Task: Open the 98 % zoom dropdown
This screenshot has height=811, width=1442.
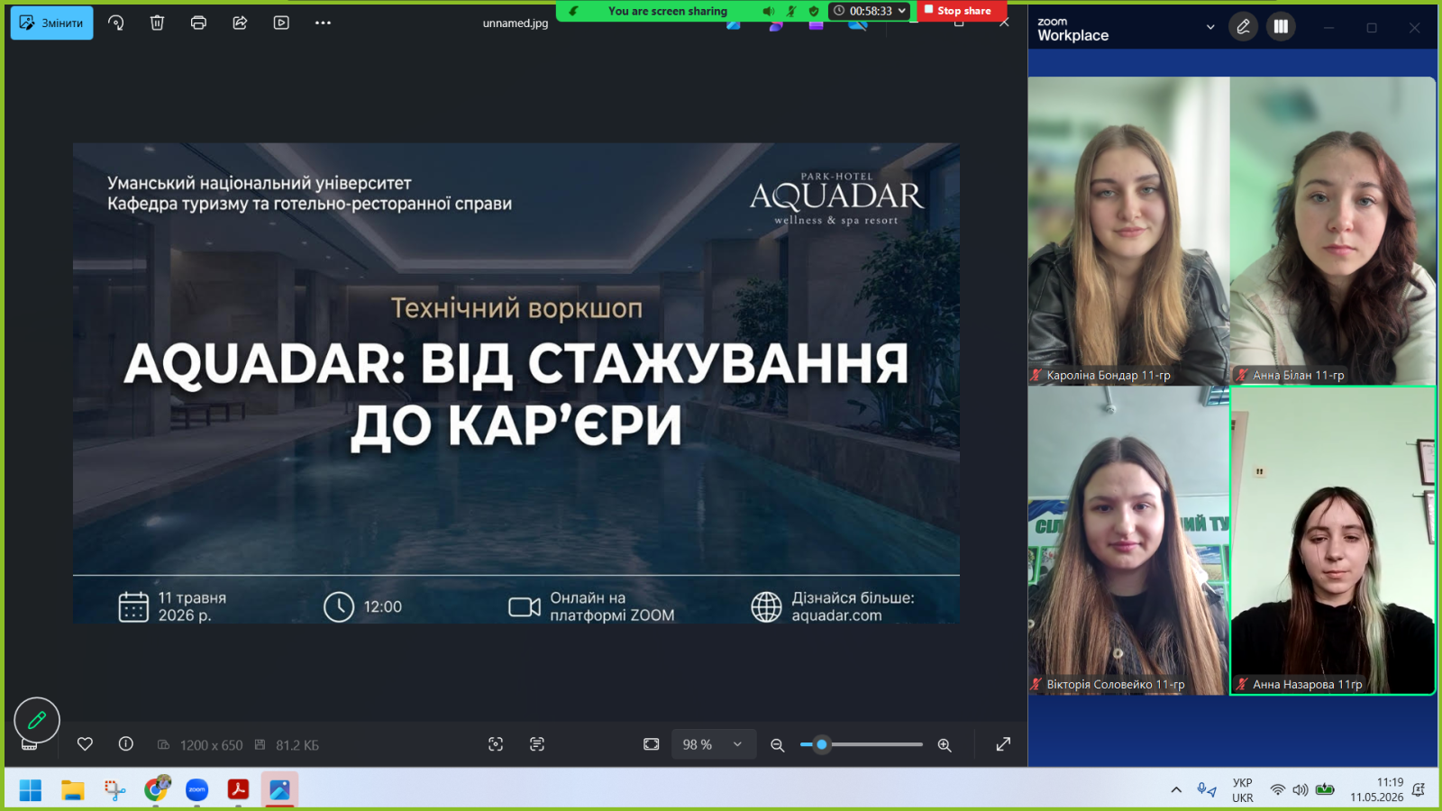Action: point(713,744)
